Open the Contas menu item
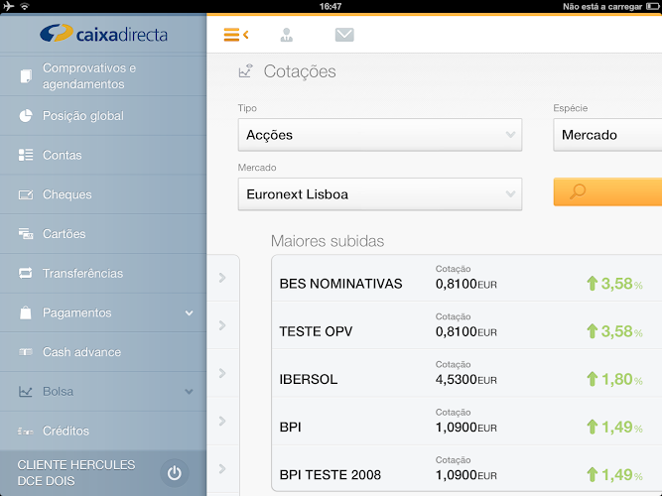Screen dimensions: 662x496 point(103,155)
